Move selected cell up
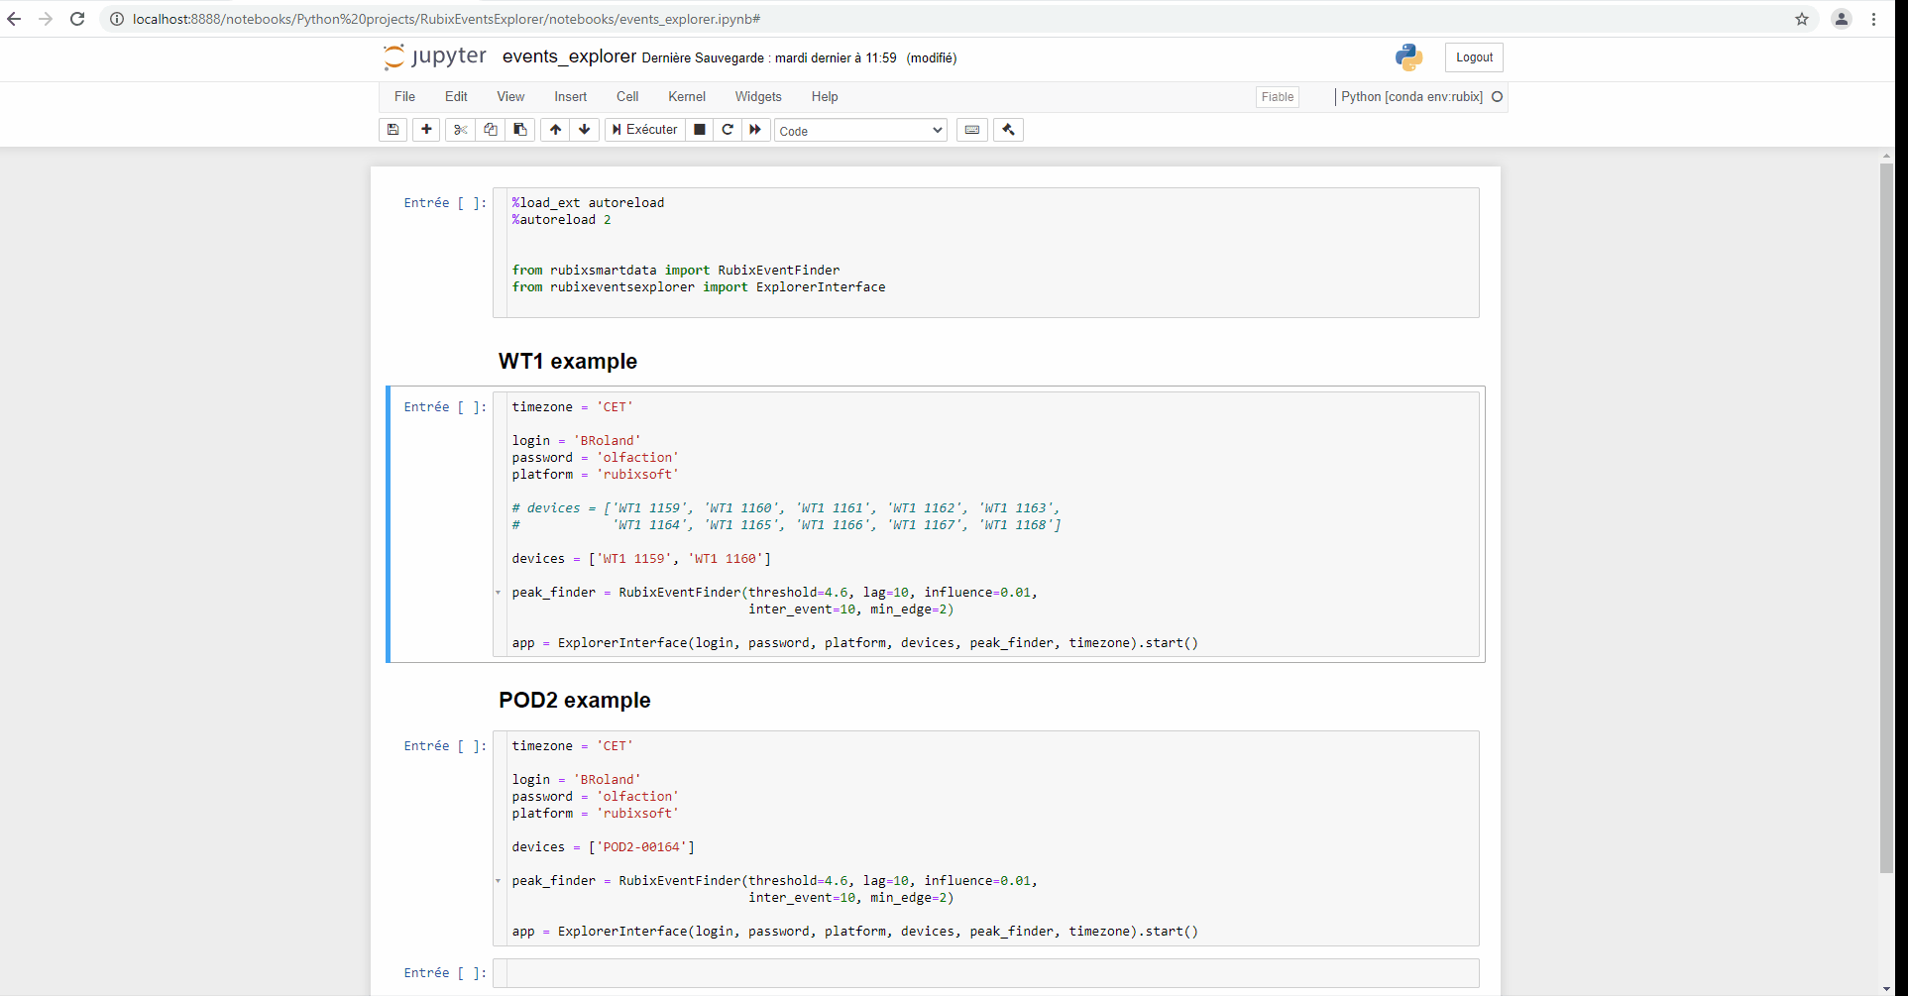This screenshot has width=1908, height=996. pyautogui.click(x=555, y=130)
